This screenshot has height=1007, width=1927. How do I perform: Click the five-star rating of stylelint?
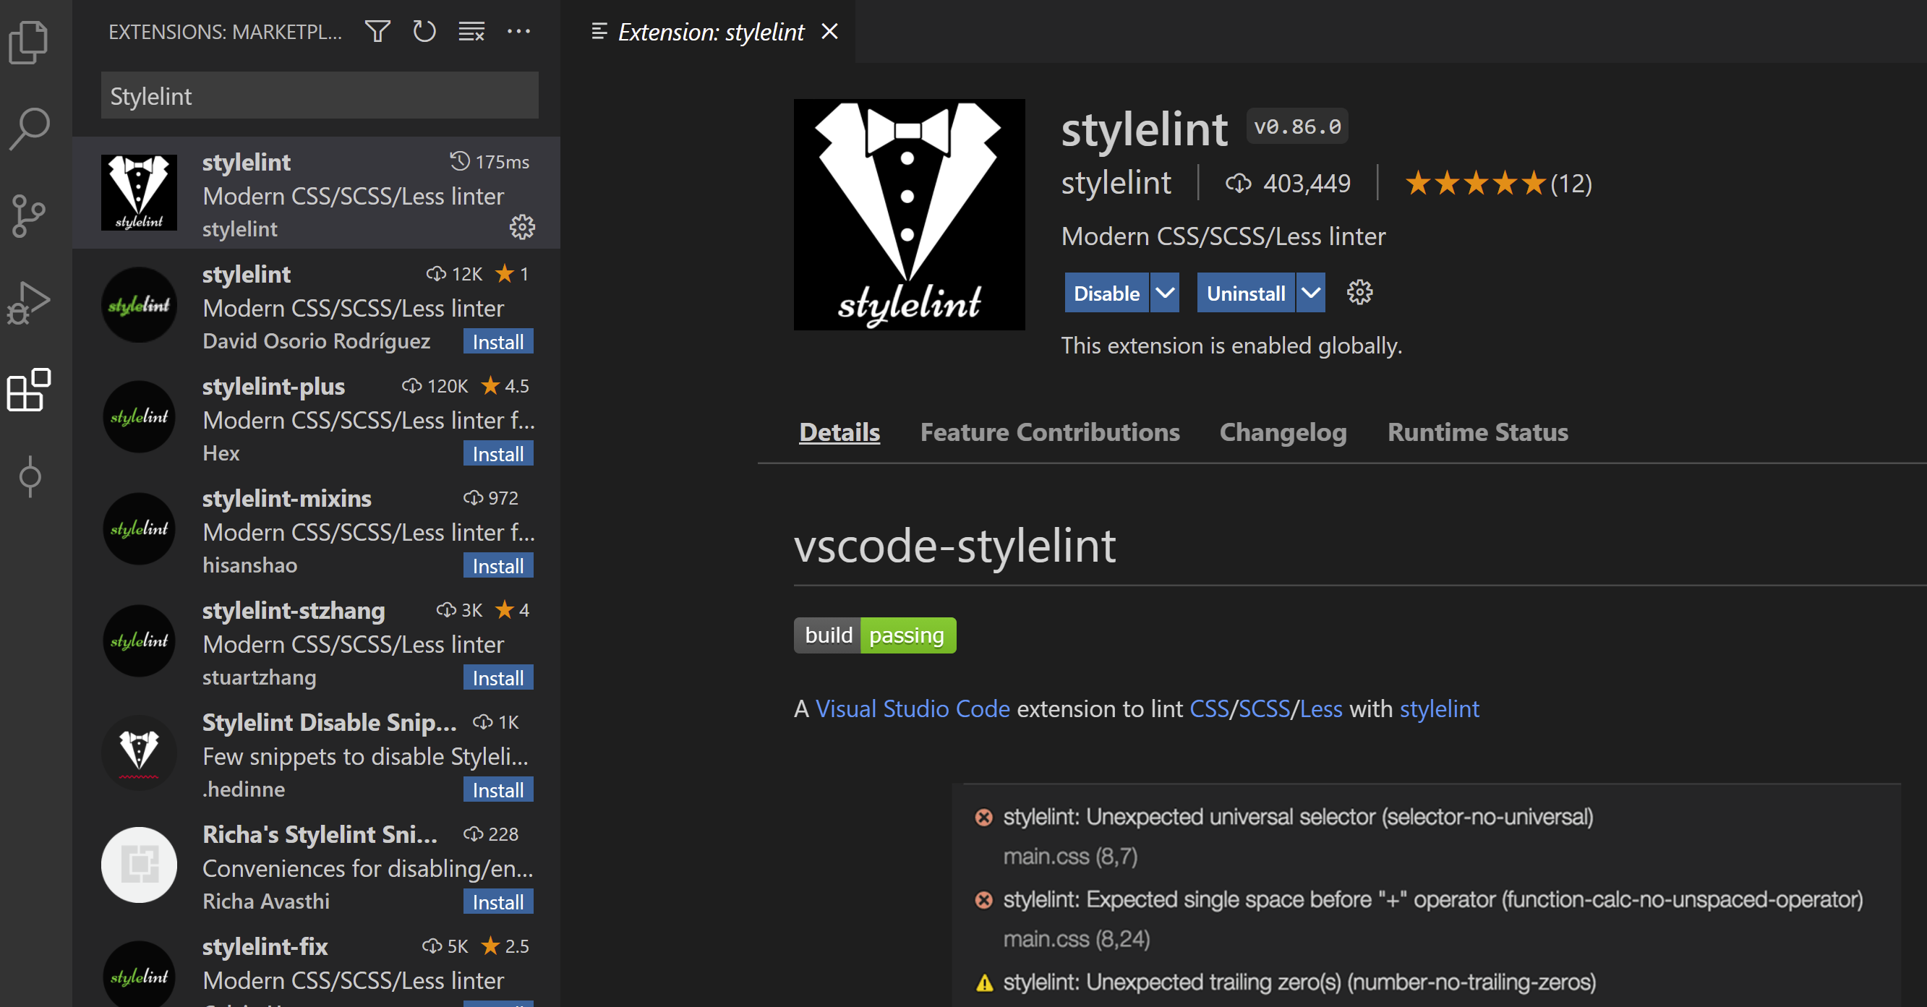tap(1474, 184)
